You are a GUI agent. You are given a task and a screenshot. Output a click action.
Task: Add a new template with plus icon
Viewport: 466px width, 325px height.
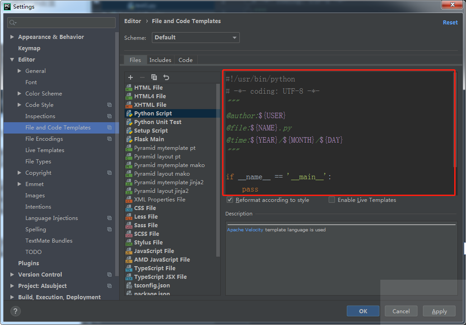pyautogui.click(x=131, y=77)
